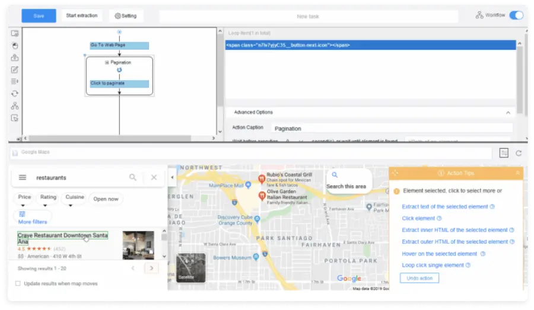Image resolution: width=534 pixels, height=310 pixels.
Task: Select the extract data icon in sidebar
Action: [15, 57]
